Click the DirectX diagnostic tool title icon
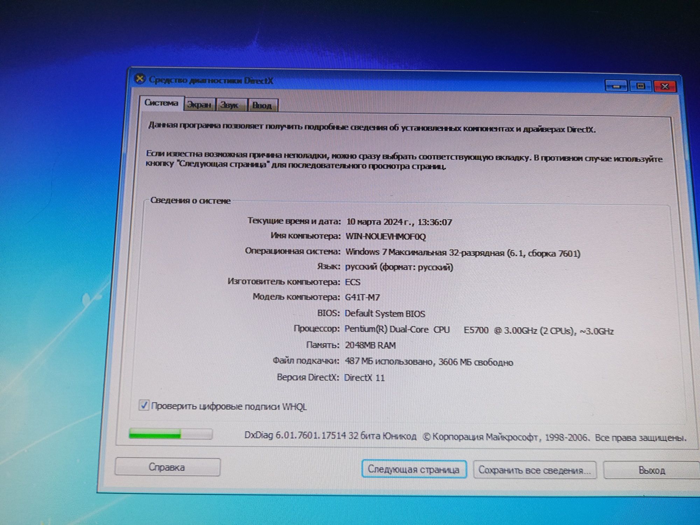Screen dimensions: 700x525 (140, 79)
